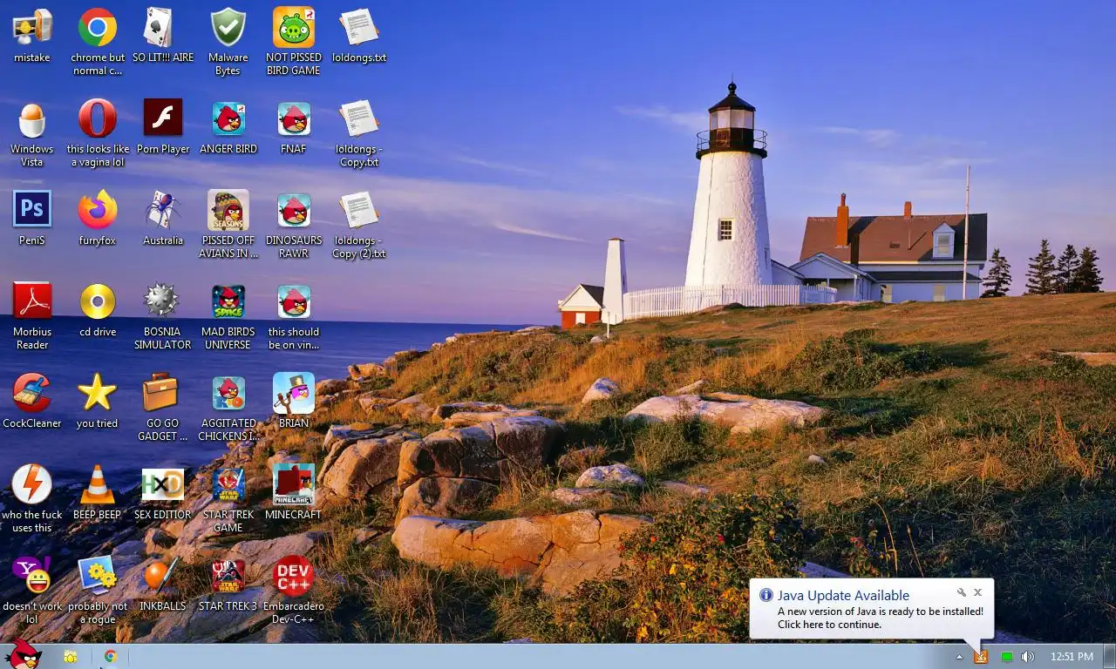Launch the 'BEEP BEEP' VLC cone icon
This screenshot has height=669, width=1116.
(98, 485)
